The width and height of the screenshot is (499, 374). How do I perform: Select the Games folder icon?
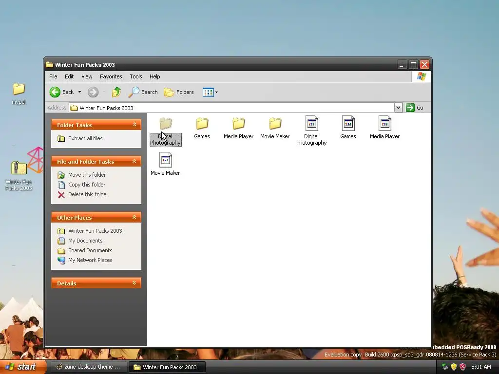click(x=202, y=123)
